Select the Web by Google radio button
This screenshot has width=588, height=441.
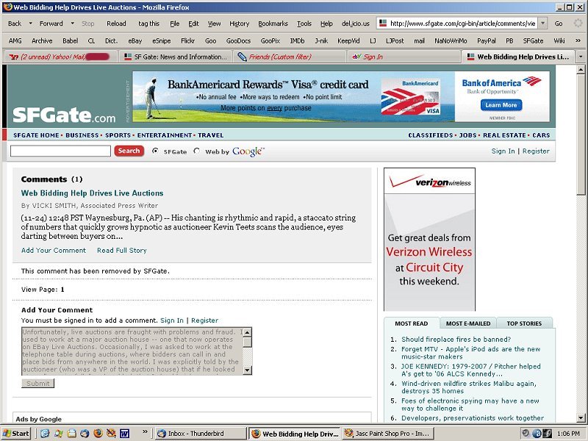point(196,151)
